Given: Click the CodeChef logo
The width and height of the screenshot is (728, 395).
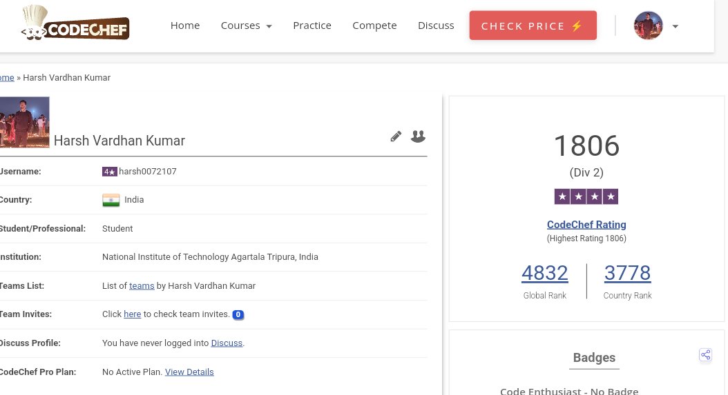Looking at the screenshot, I should (x=75, y=23).
